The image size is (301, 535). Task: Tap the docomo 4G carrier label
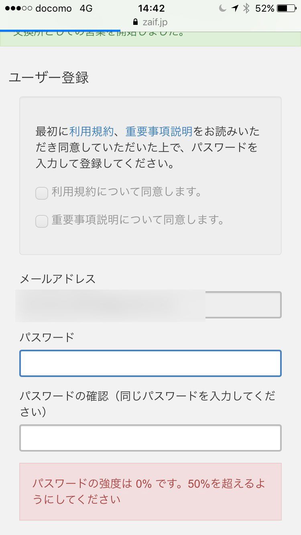[64, 8]
